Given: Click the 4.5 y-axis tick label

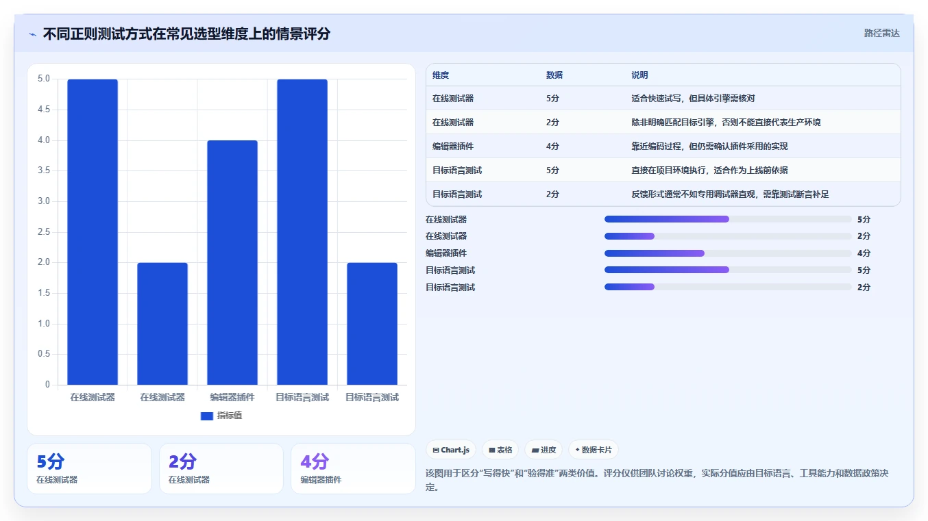Looking at the screenshot, I should coord(43,110).
